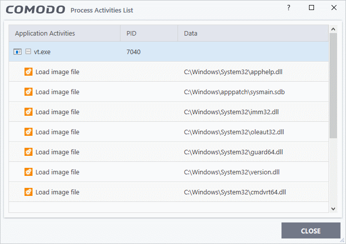The width and height of the screenshot is (346, 244).
Task: Click the orange icon for the version.dll row
Action: [x=28, y=172]
